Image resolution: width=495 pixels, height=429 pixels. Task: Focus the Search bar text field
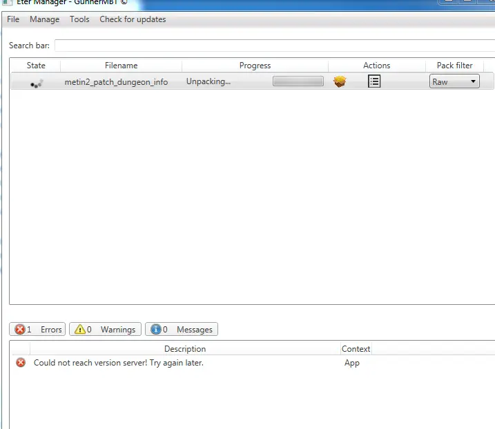click(274, 46)
